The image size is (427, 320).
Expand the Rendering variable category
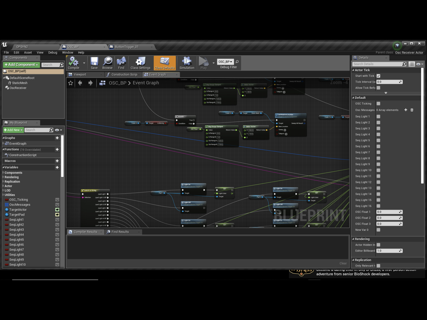[3, 177]
